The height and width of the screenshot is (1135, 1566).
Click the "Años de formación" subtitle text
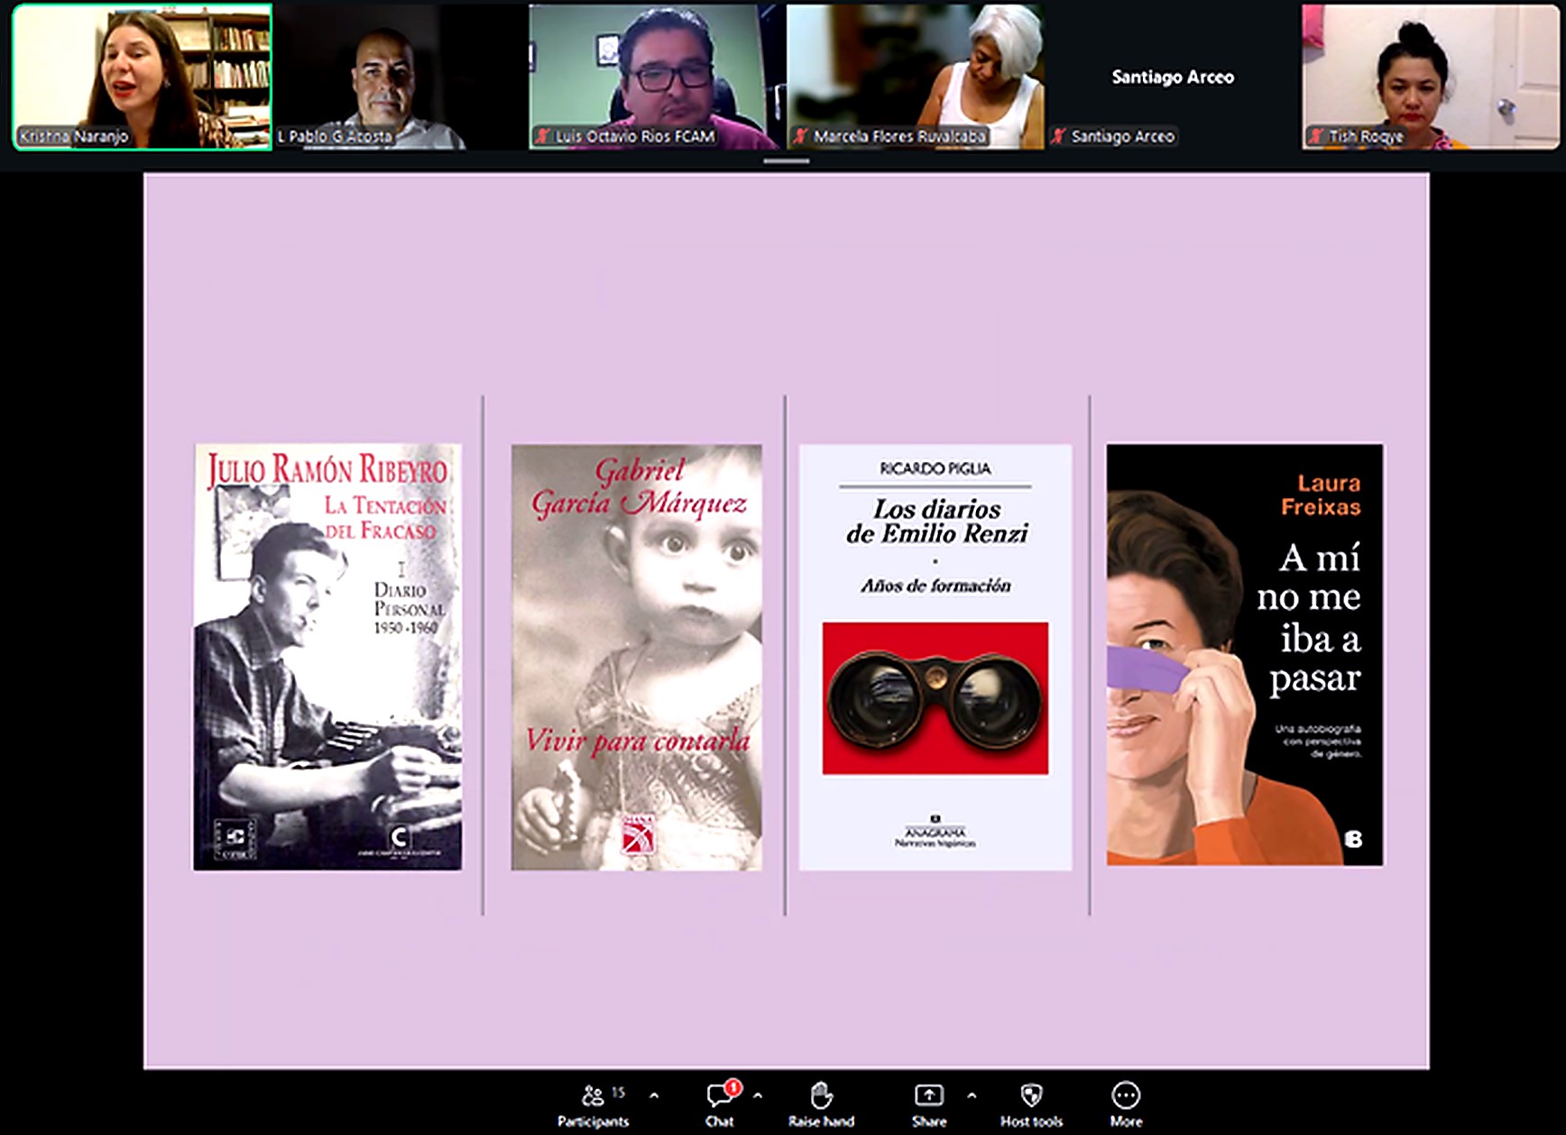(x=935, y=586)
